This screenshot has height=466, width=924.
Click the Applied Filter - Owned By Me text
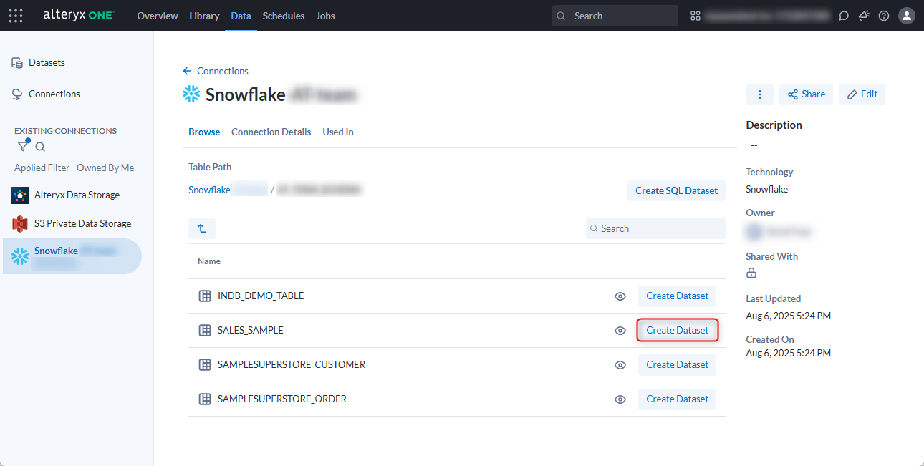pos(74,168)
